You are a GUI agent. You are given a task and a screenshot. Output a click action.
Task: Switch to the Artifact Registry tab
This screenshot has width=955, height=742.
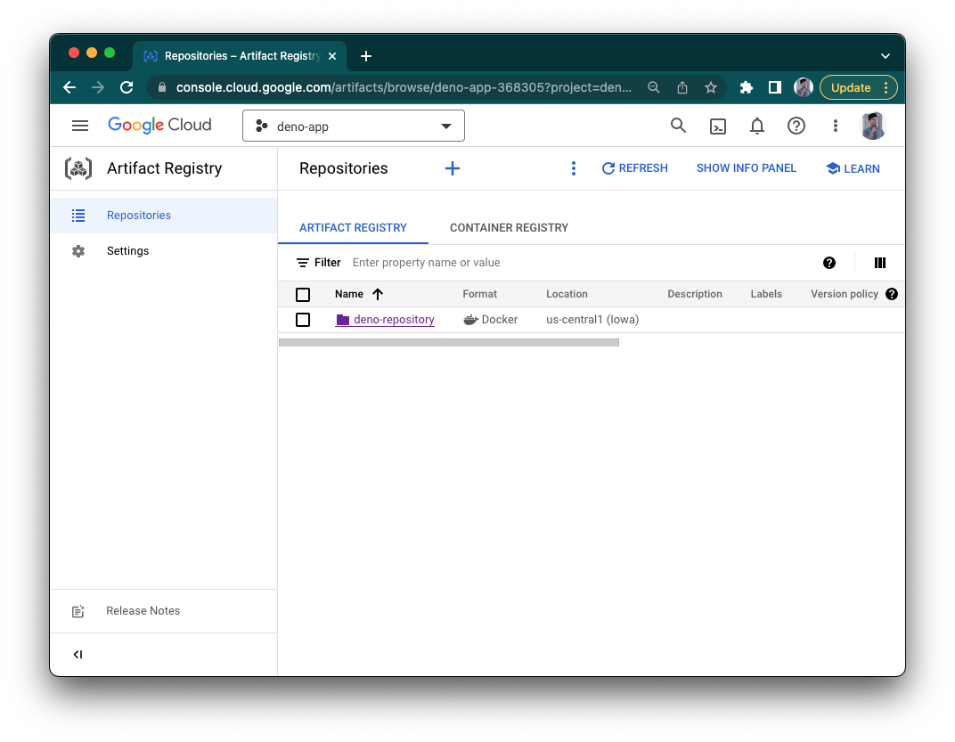tap(353, 227)
